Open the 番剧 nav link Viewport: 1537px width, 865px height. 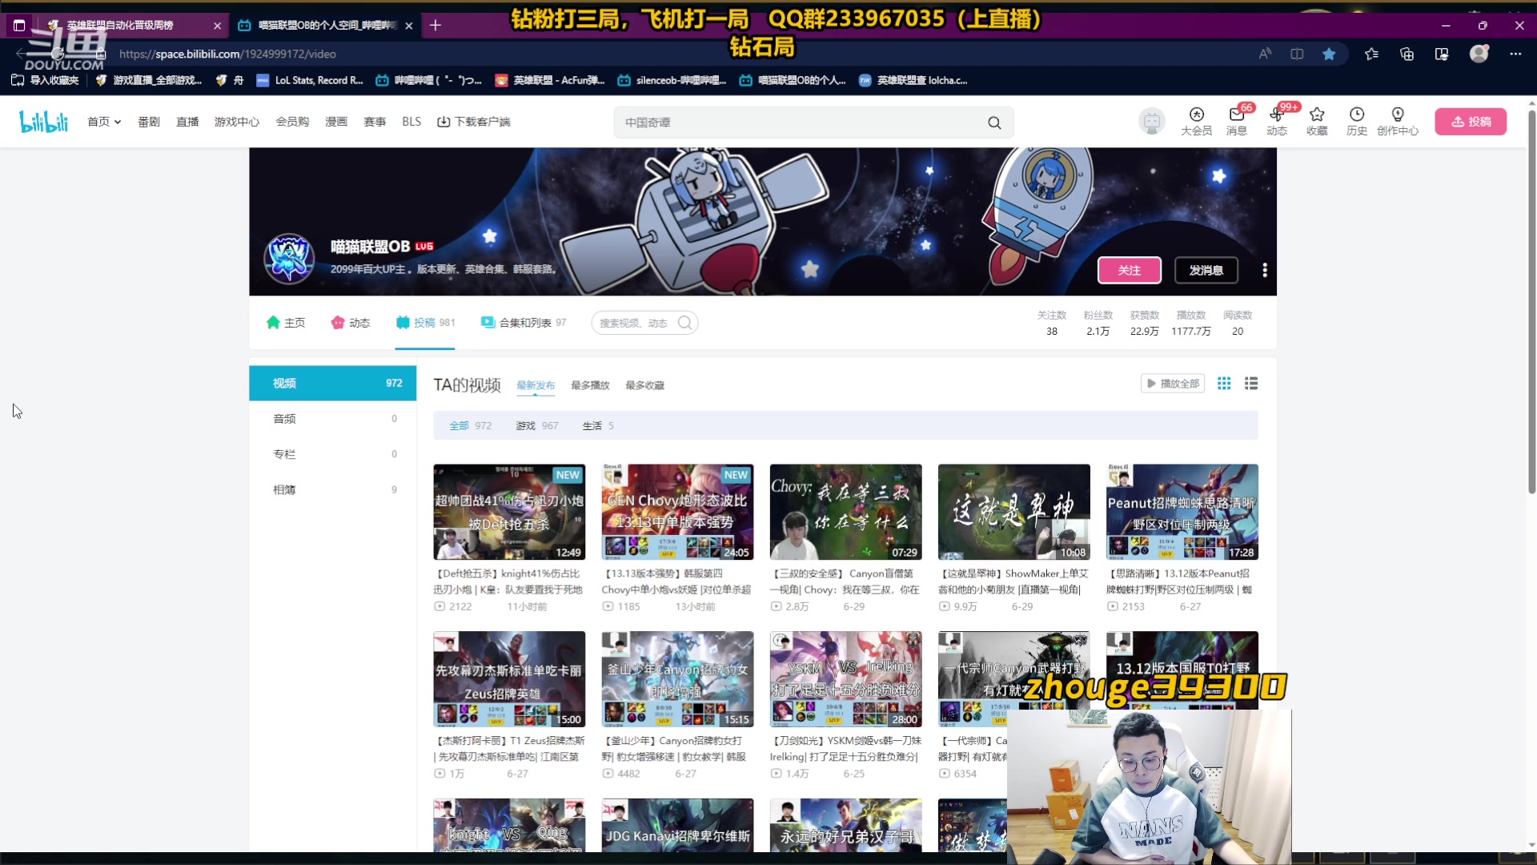click(149, 122)
